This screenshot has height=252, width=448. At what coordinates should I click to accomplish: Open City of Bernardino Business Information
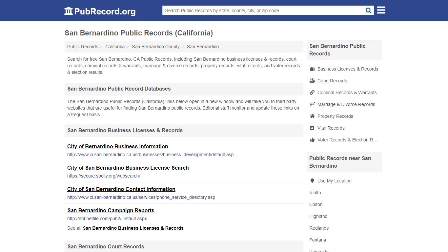point(118,146)
